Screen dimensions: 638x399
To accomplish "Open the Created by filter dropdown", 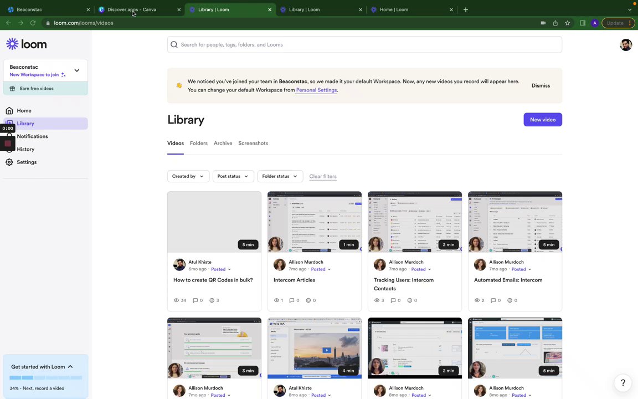I will [x=188, y=176].
